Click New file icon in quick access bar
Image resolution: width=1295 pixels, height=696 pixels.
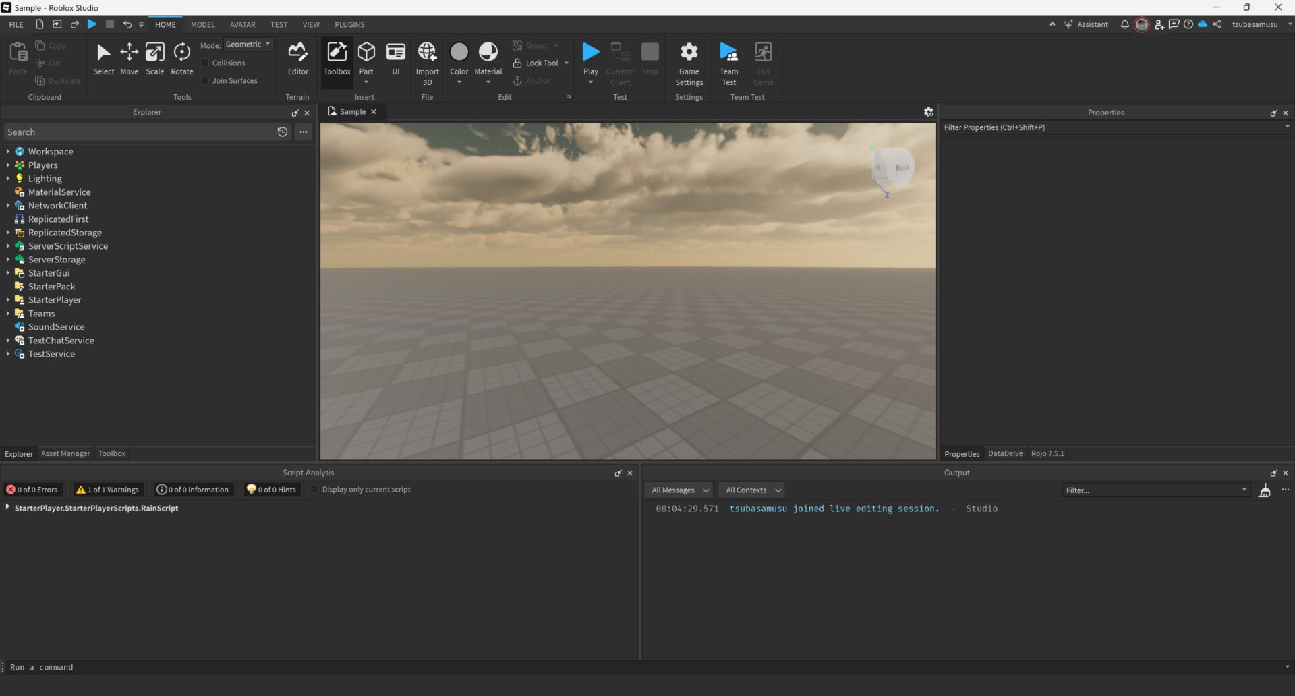(39, 24)
